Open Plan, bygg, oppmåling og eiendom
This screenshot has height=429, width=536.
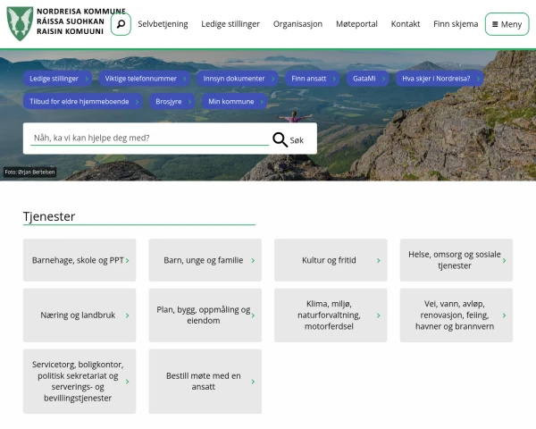[x=203, y=315]
